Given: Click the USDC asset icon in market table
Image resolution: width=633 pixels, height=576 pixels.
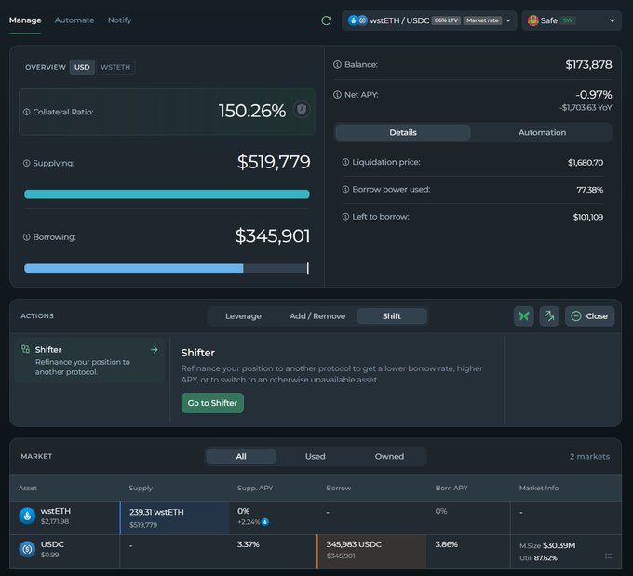Looking at the screenshot, I should [x=27, y=549].
